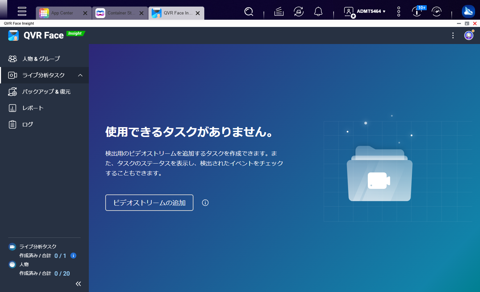The width and height of the screenshot is (480, 292).
Task: Switch to the App Center tab
Action: click(64, 13)
